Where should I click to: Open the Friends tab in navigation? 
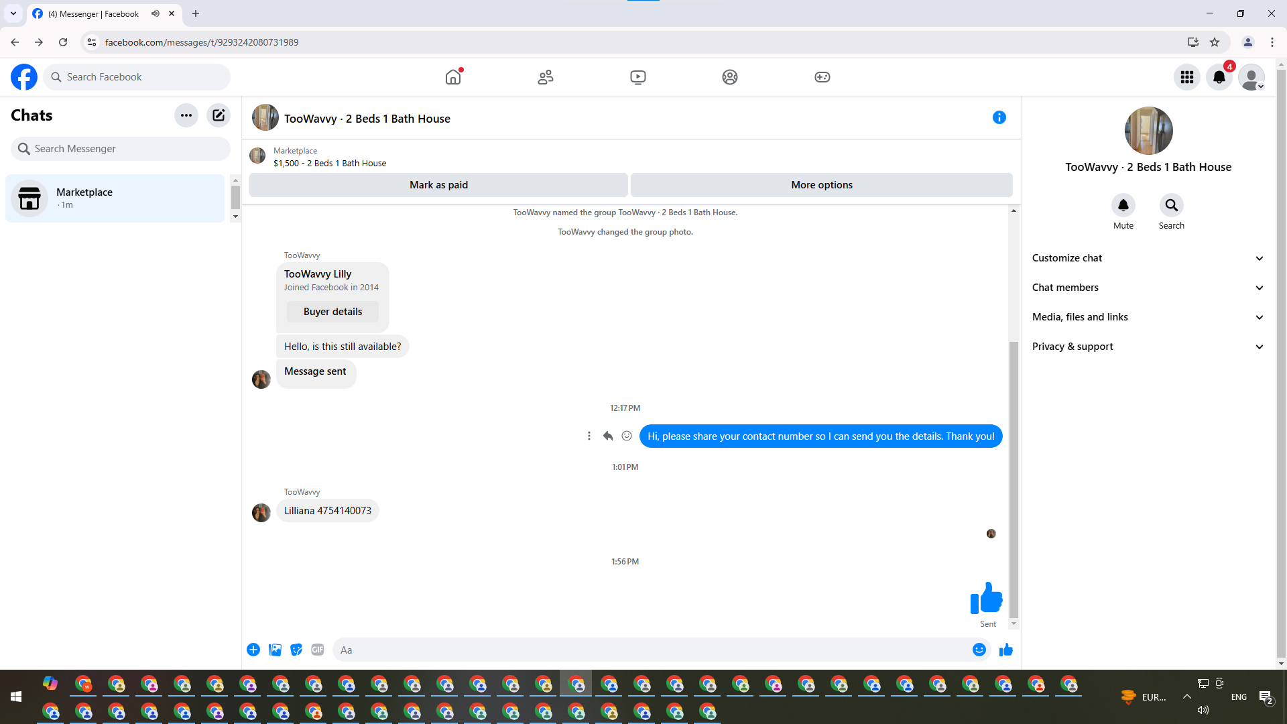(x=546, y=77)
